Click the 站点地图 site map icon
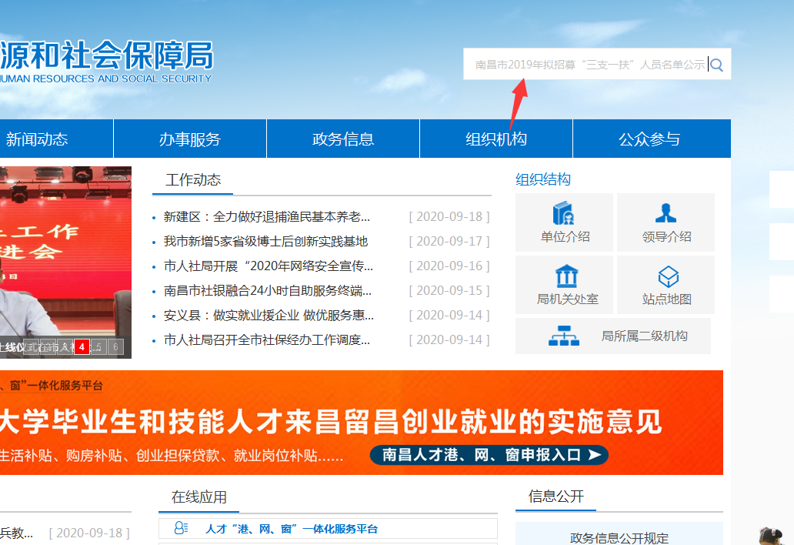This screenshot has width=794, height=545. (665, 275)
